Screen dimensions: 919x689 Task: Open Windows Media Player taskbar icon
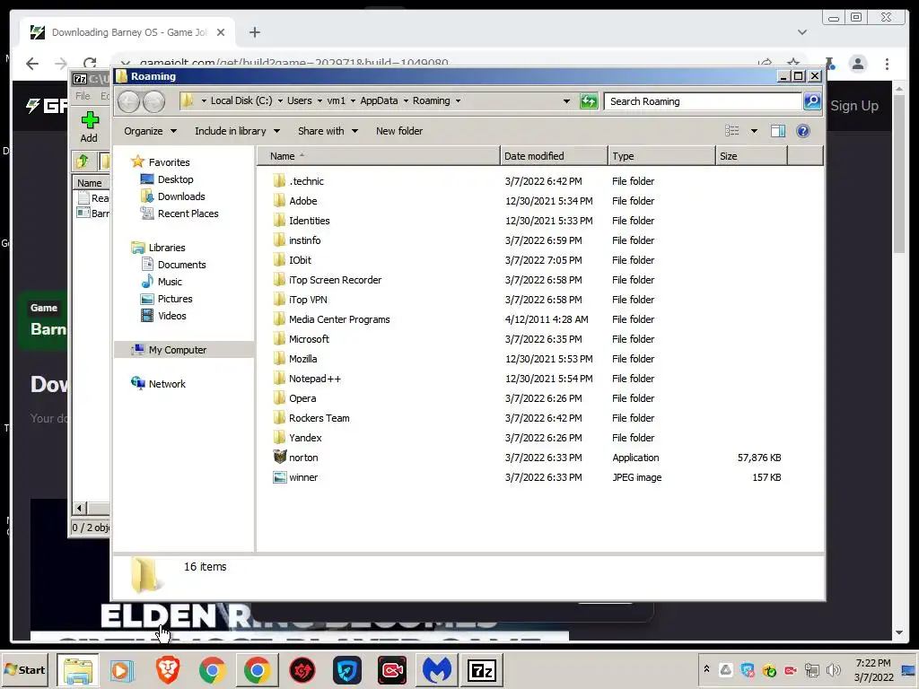[x=122, y=670]
